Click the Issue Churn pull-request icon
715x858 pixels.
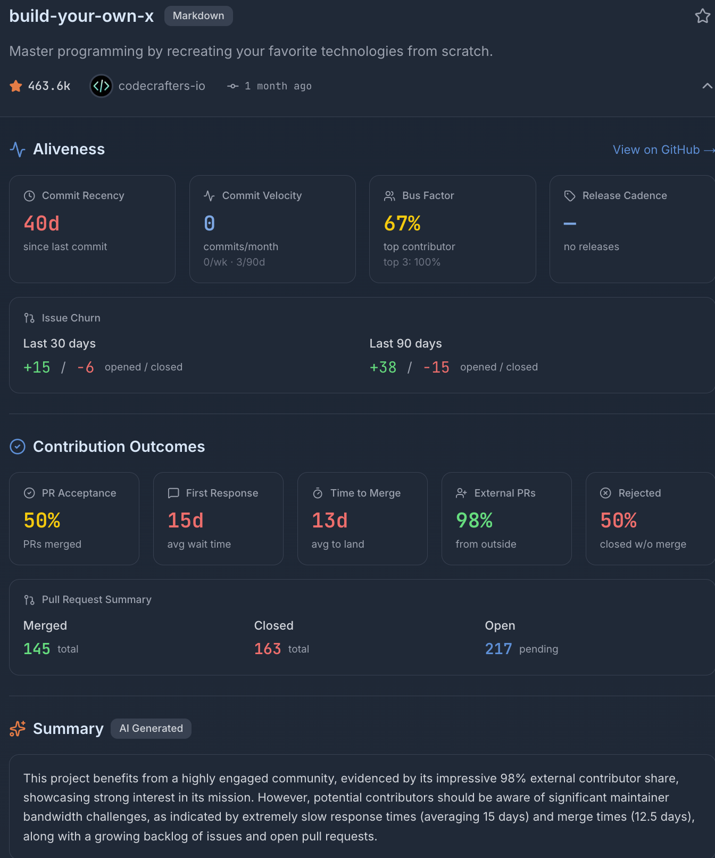[x=29, y=318]
